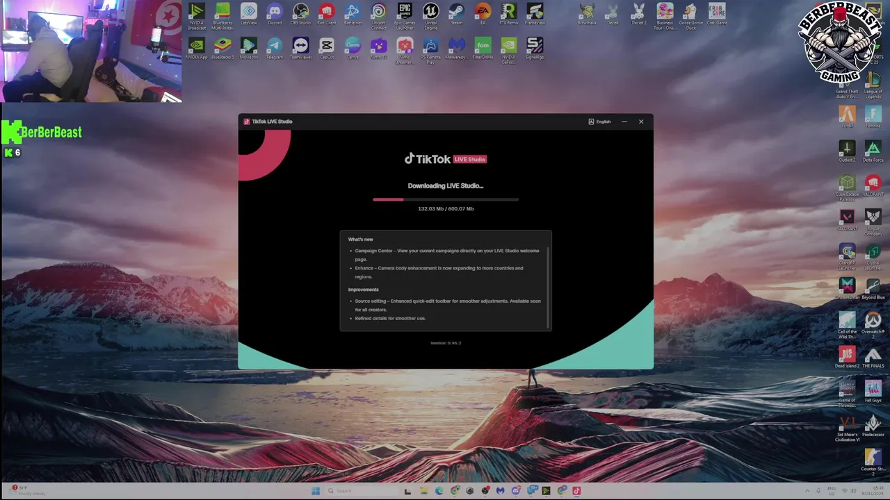Open THE FINALS desktop shortcut
The width and height of the screenshot is (890, 500).
coord(873,357)
